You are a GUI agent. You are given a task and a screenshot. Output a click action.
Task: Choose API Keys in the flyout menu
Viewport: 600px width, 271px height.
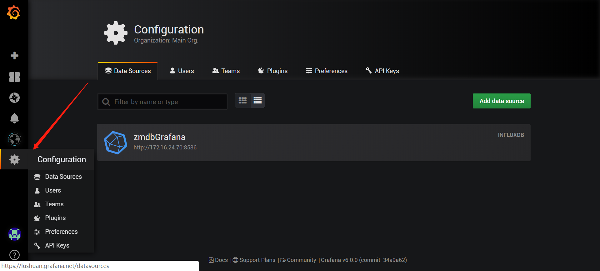tap(57, 245)
